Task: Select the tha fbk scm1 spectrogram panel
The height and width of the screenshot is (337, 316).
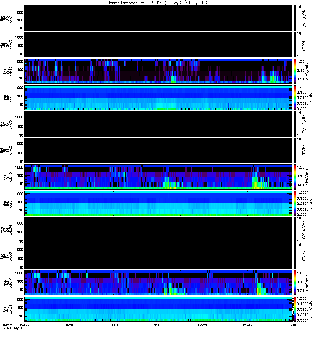Action: 158,98
